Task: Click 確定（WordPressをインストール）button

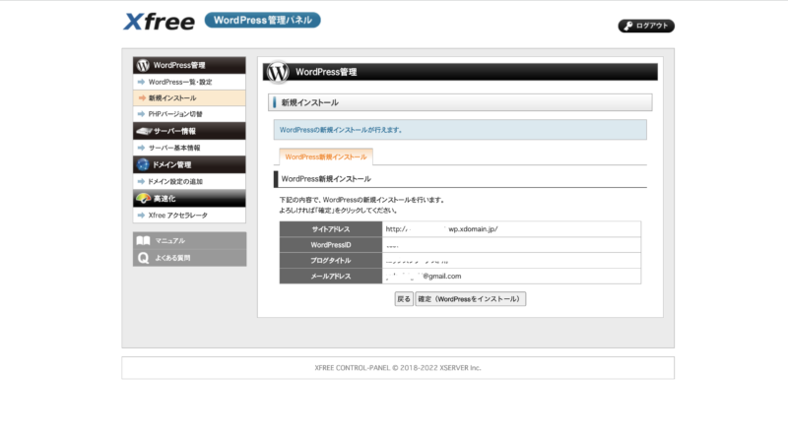Action: coord(471,299)
